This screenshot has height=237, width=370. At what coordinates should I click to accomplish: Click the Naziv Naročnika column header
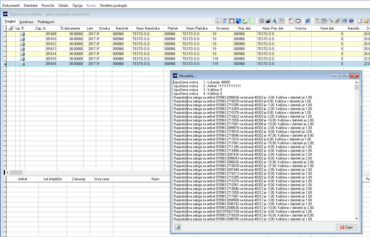pyautogui.click(x=148, y=28)
